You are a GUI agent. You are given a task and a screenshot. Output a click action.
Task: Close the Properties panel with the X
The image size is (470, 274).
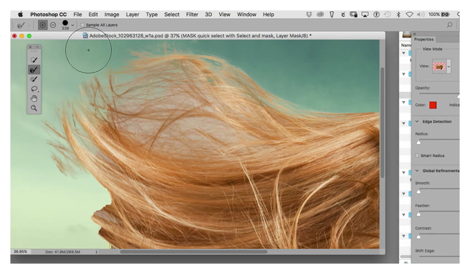coord(415,34)
